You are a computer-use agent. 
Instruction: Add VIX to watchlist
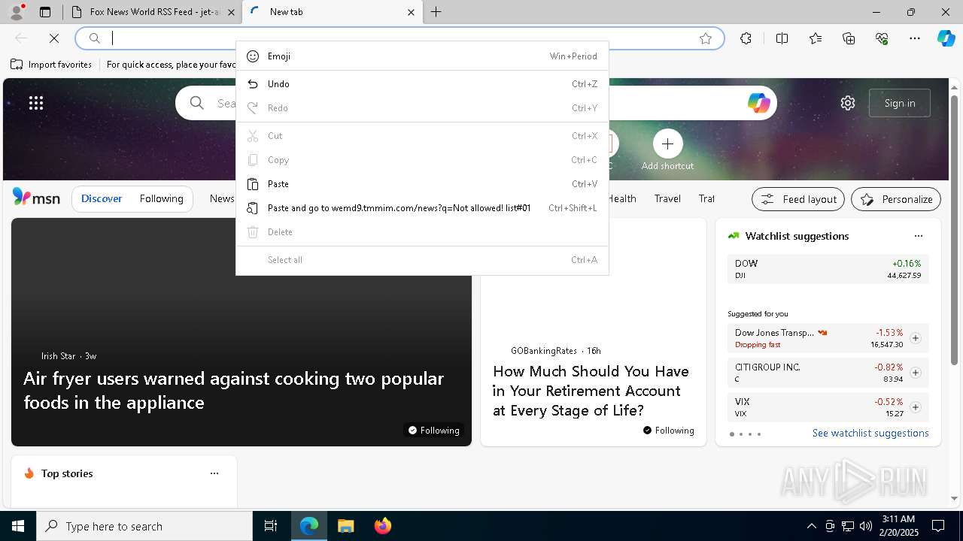pos(916,407)
